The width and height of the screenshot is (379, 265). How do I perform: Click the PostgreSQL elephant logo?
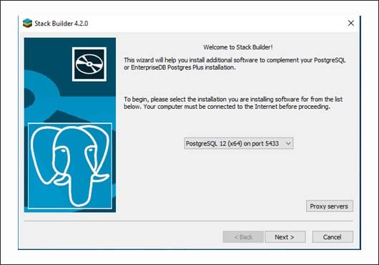[x=70, y=165]
